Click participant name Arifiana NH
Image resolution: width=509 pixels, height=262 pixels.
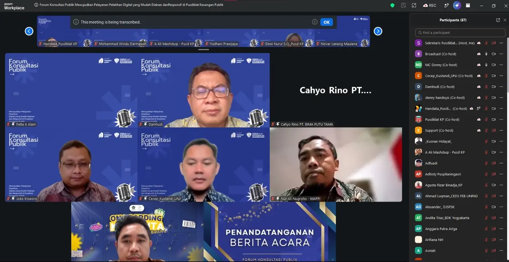434,240
